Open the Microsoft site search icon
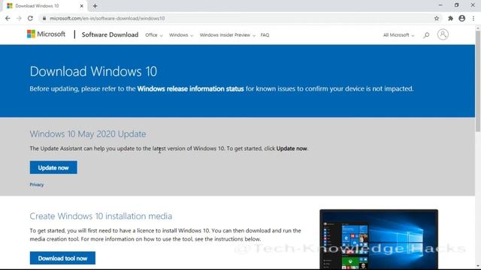The width and height of the screenshot is (481, 270). tap(426, 35)
